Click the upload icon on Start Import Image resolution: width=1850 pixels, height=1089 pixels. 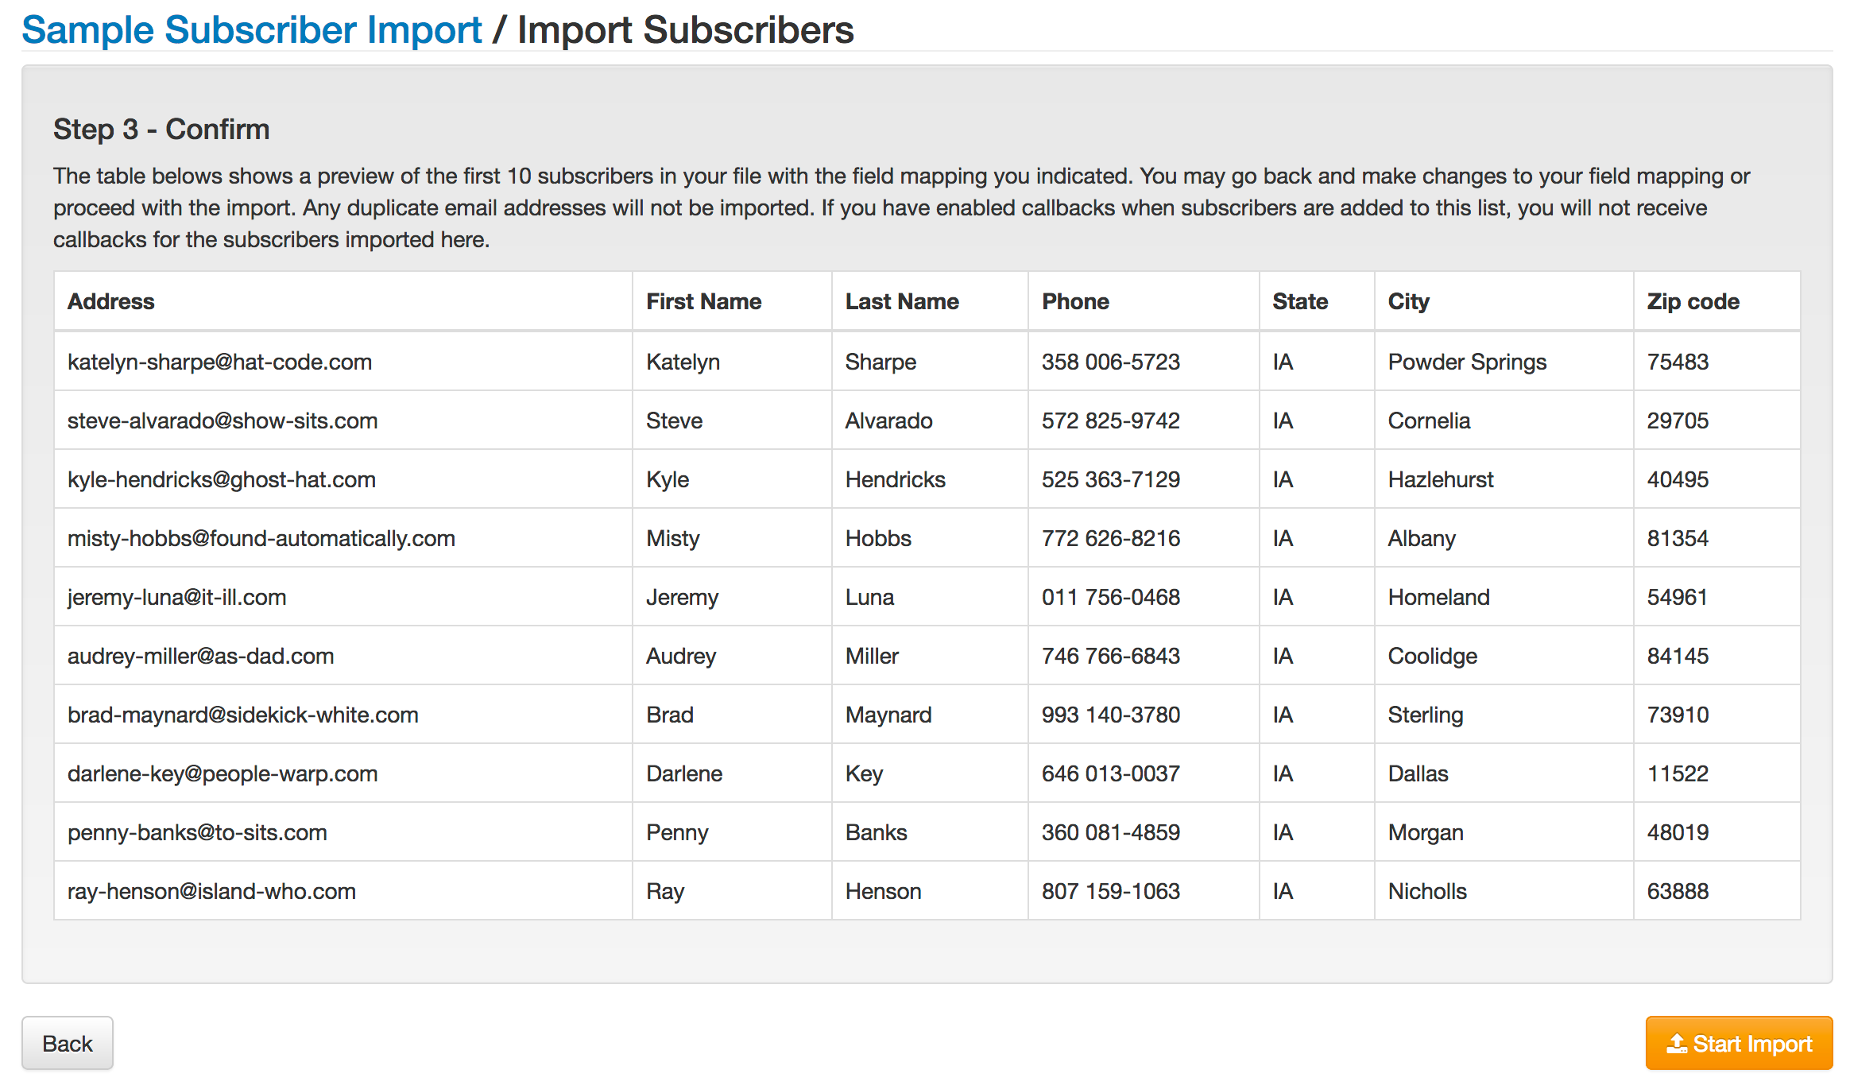[1677, 1044]
